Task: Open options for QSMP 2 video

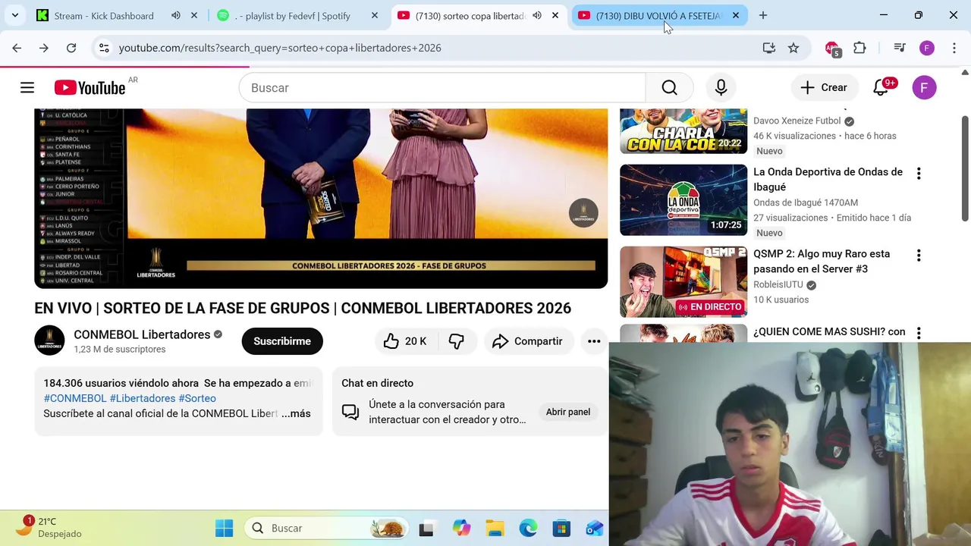Action: [x=919, y=256]
